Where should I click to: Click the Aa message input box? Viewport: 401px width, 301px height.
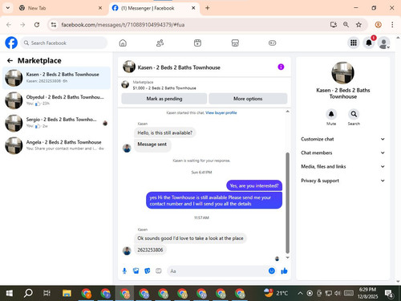coord(217,271)
